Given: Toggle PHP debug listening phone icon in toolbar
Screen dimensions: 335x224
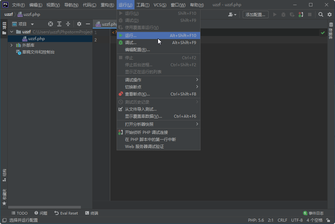Looking at the screenshot, I should point(301,14).
